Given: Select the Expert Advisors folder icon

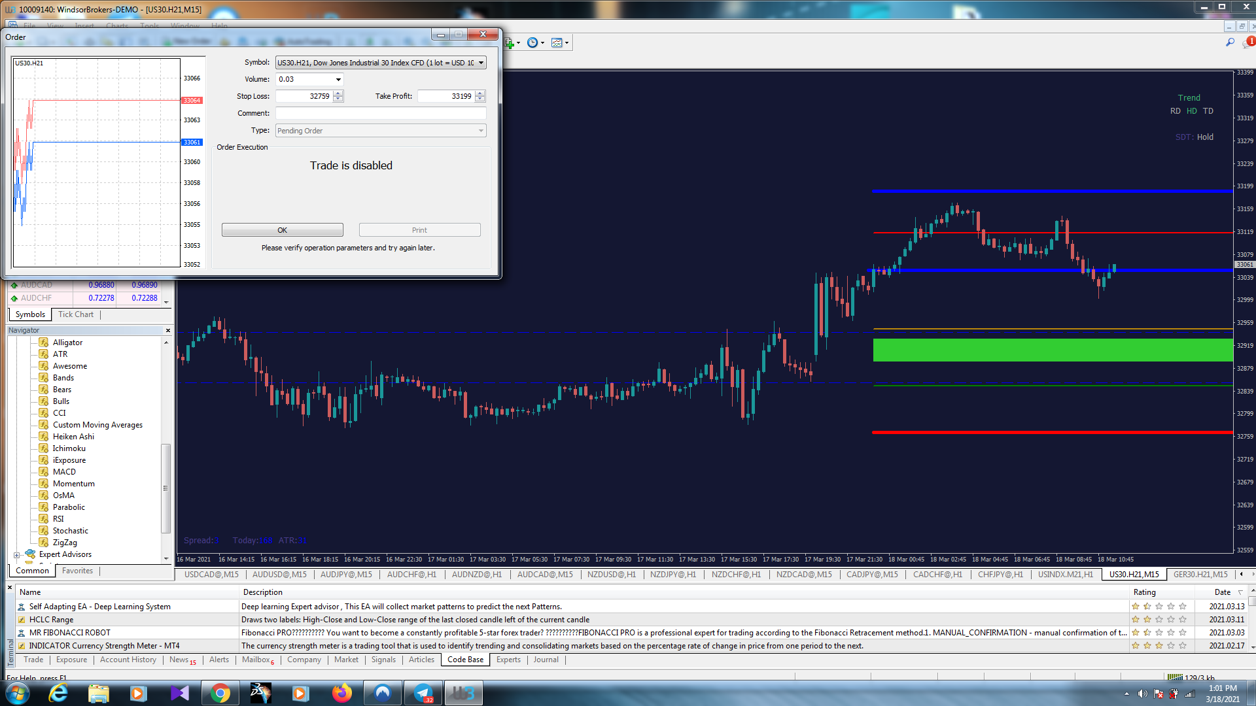Looking at the screenshot, I should 30,554.
